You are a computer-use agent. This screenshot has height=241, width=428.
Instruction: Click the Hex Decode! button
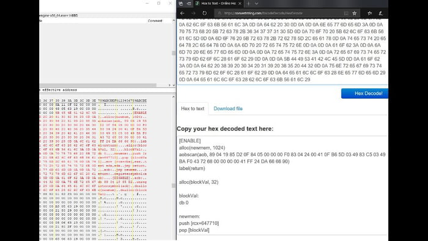364,94
